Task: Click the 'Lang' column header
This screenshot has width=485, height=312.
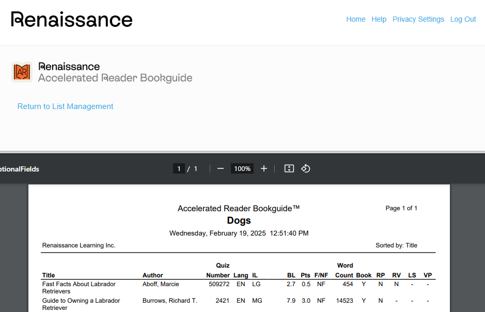Action: 241,275
